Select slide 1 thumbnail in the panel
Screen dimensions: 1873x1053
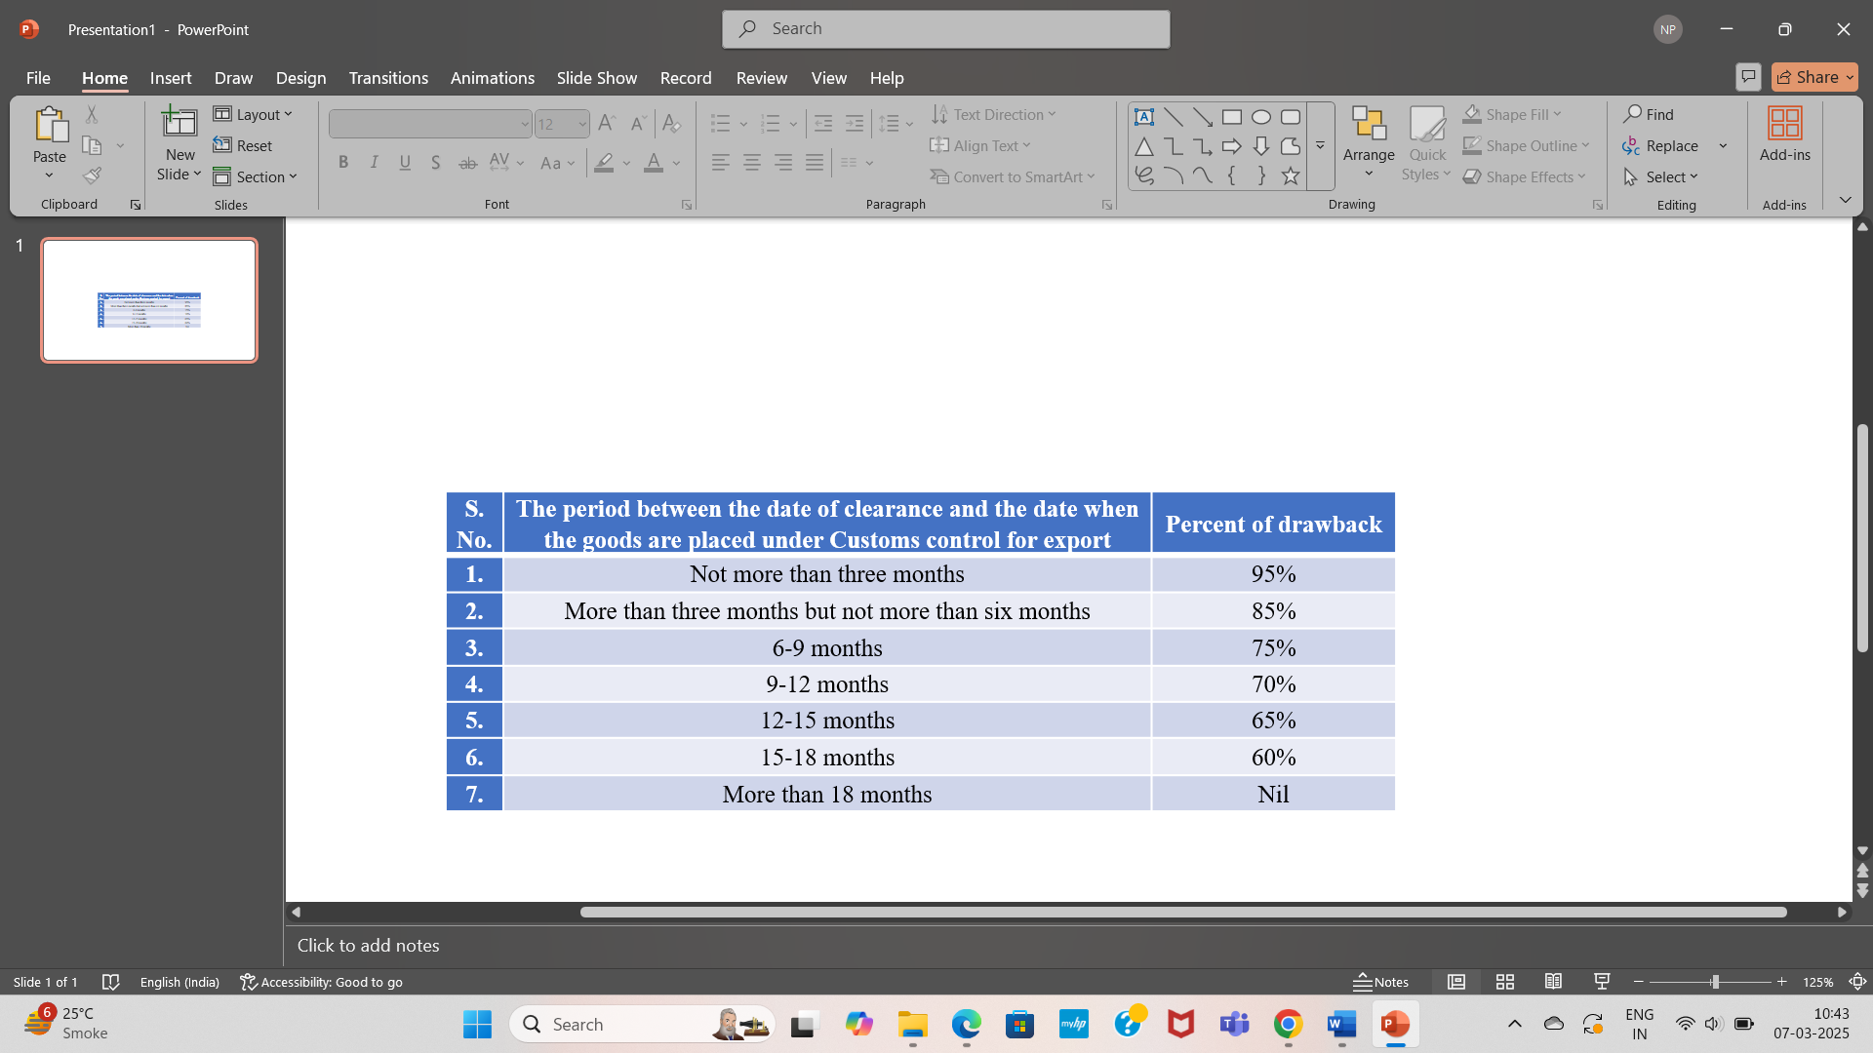click(149, 300)
